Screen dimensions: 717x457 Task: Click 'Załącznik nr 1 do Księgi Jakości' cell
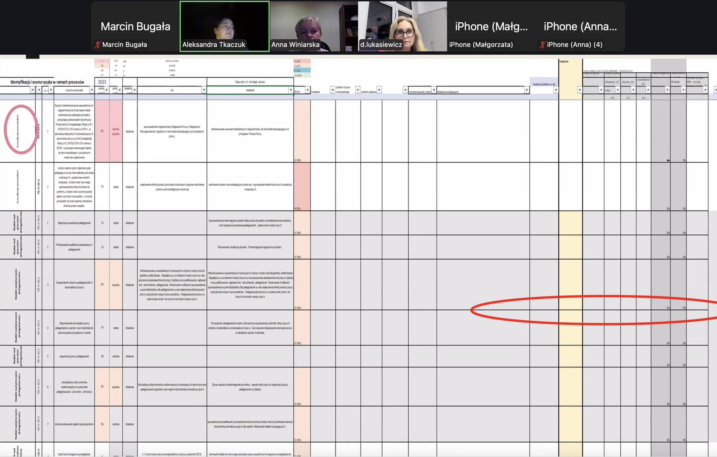point(250,82)
